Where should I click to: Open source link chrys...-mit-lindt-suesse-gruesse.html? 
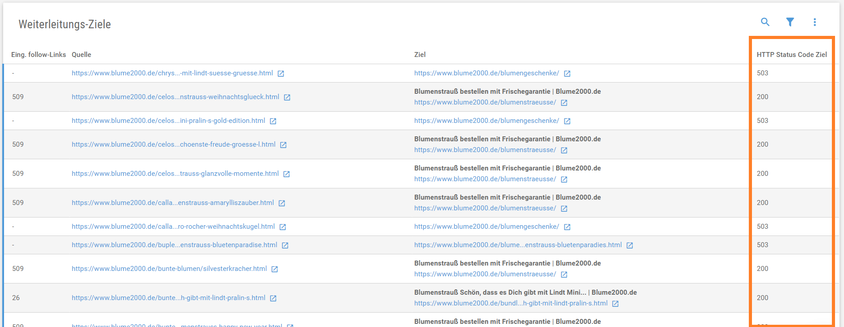(172, 73)
